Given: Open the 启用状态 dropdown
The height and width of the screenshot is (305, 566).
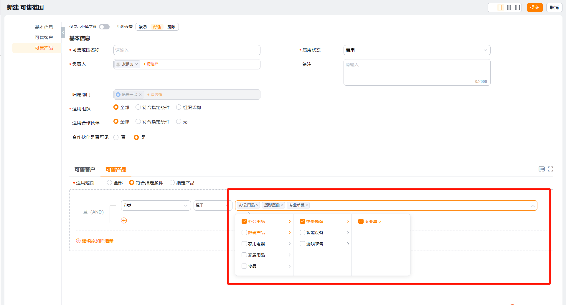Looking at the screenshot, I should click(417, 50).
